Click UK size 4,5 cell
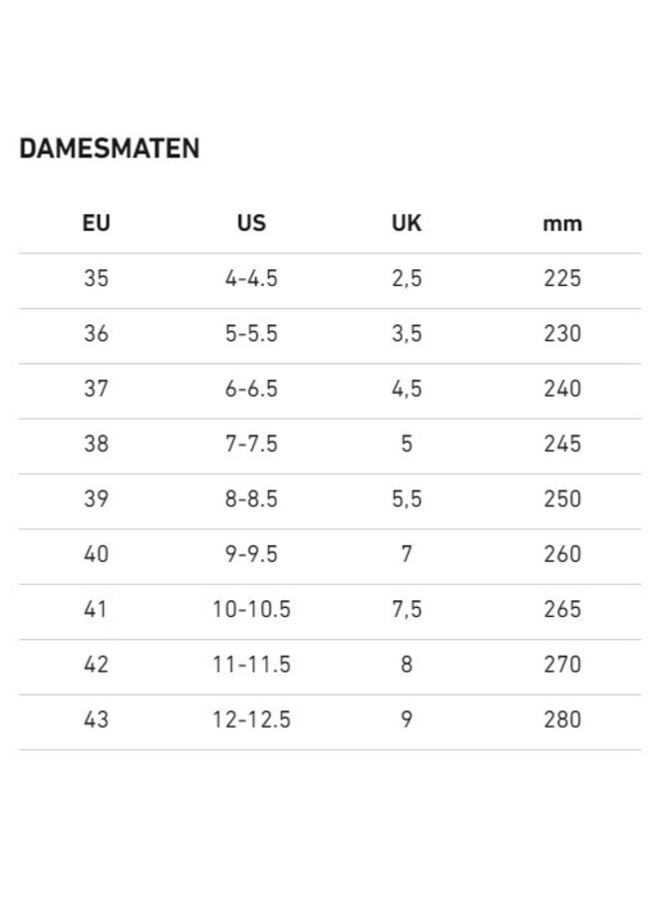 click(407, 389)
